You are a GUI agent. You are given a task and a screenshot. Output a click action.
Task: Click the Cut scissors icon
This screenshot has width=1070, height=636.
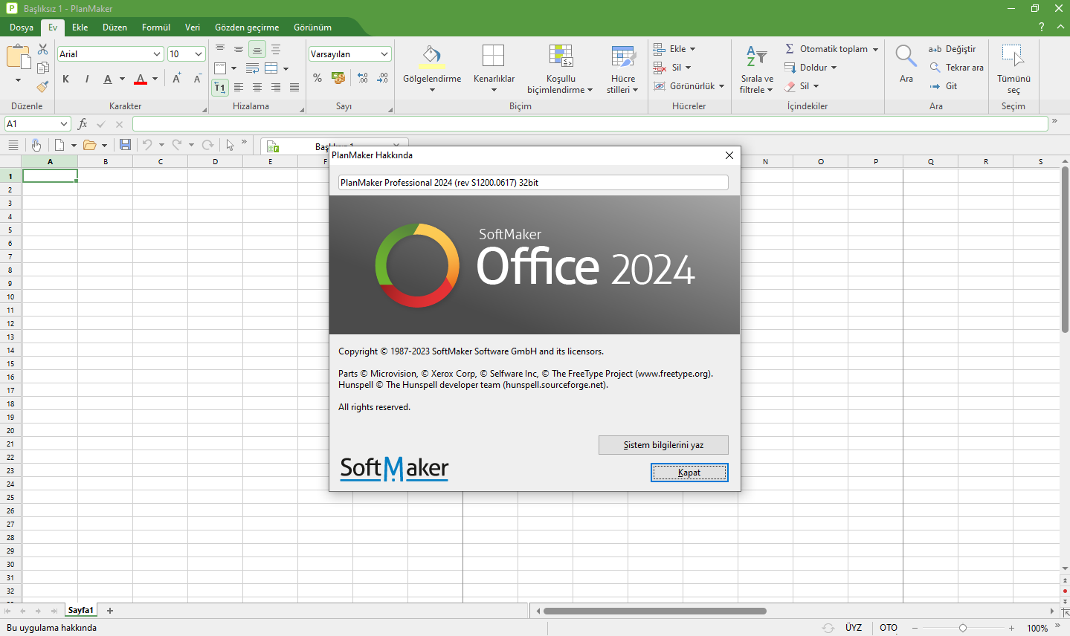[x=43, y=49]
